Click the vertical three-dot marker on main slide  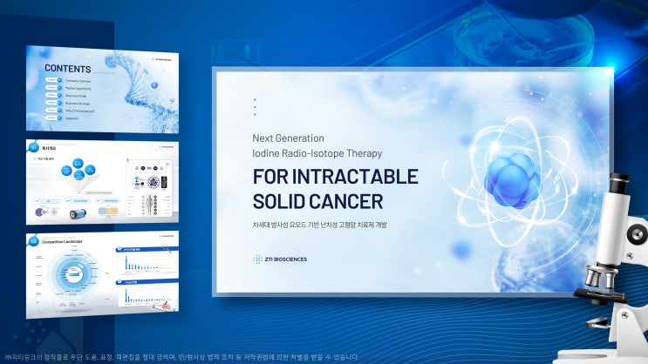click(255, 107)
